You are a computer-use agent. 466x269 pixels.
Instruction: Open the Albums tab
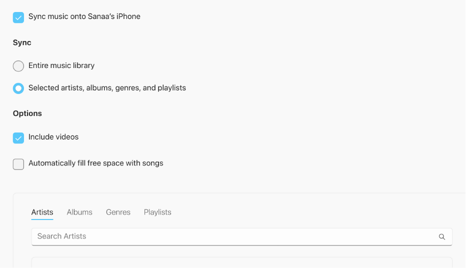click(79, 212)
